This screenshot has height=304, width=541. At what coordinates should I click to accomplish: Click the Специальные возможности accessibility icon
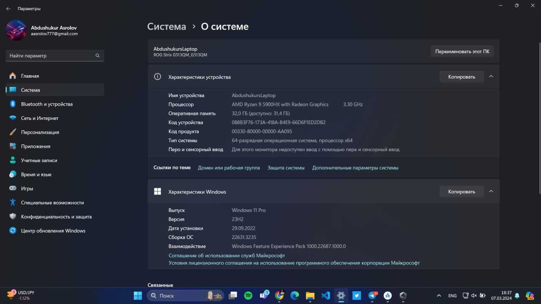click(x=13, y=203)
